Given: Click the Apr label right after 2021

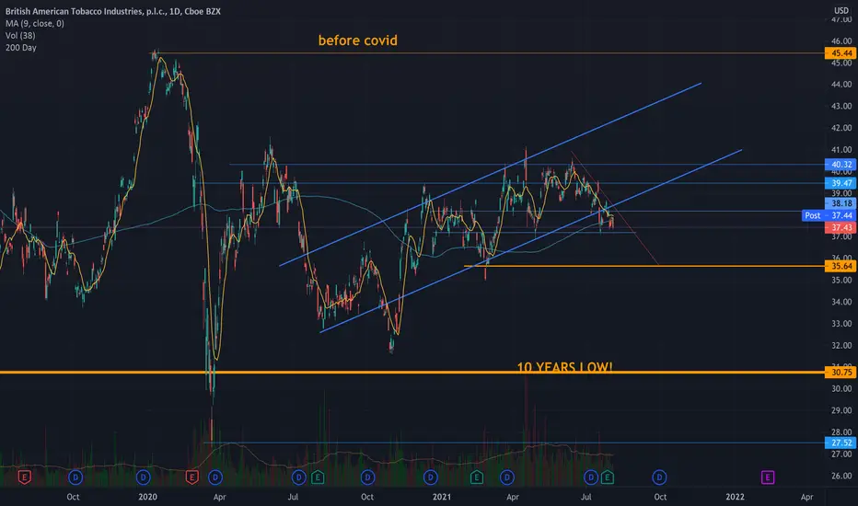Looking at the screenshot, I should pyautogui.click(x=512, y=497).
